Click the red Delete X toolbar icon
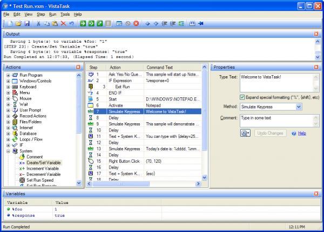This screenshot has width=324, height=232. click(x=64, y=24)
